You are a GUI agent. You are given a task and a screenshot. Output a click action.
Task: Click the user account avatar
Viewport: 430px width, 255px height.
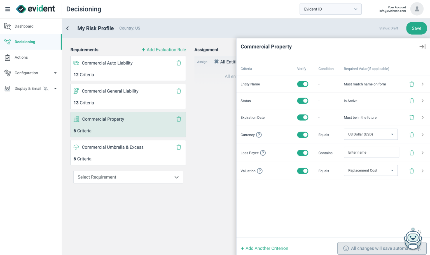[417, 9]
